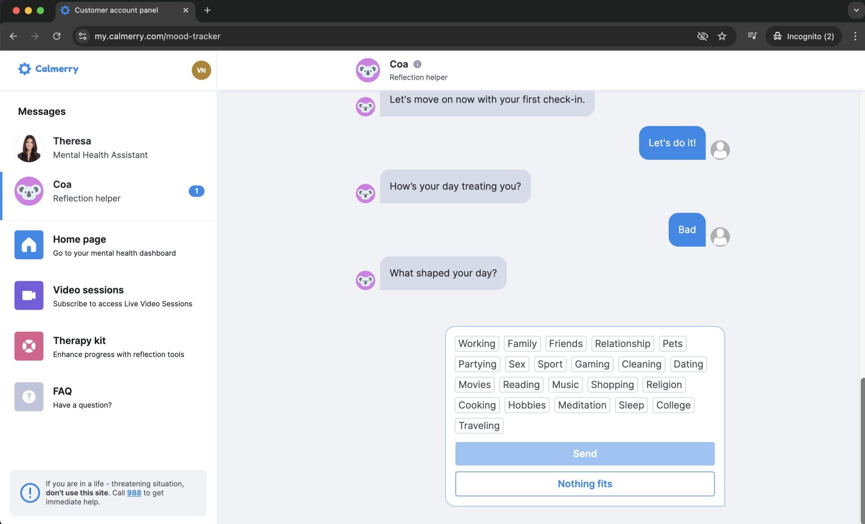865x524 pixels.
Task: Open the site information button in the address bar
Action: [82, 36]
